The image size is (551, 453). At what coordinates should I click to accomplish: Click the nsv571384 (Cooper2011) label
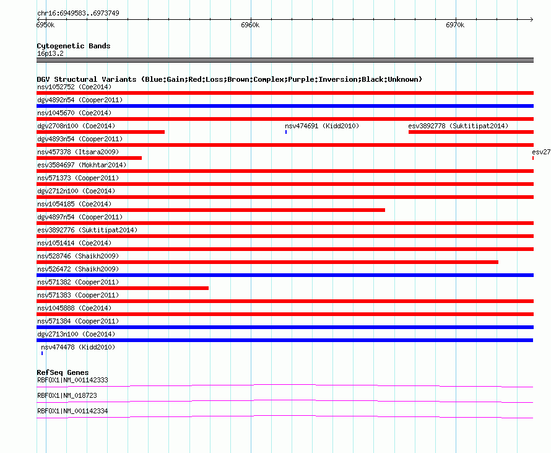point(78,321)
